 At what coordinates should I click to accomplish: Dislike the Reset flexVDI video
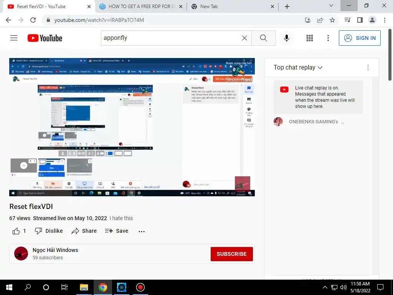click(49, 231)
